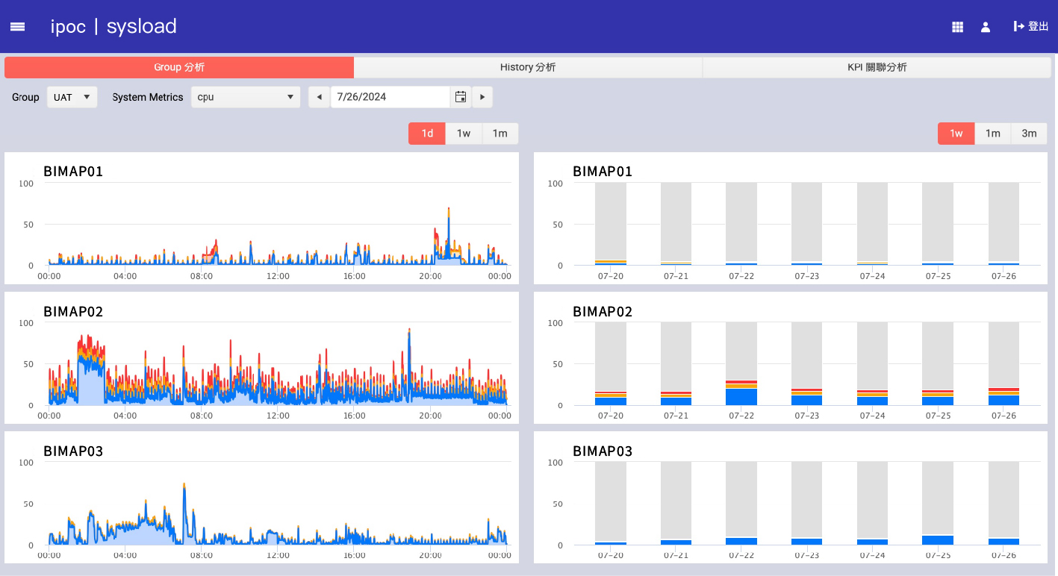
Task: Open the hamburger navigation menu
Action: 17,27
